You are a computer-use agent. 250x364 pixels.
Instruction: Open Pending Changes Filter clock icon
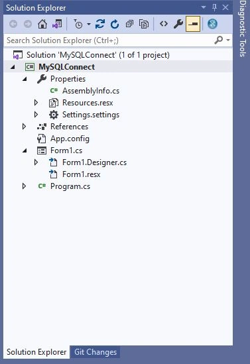coord(78,24)
